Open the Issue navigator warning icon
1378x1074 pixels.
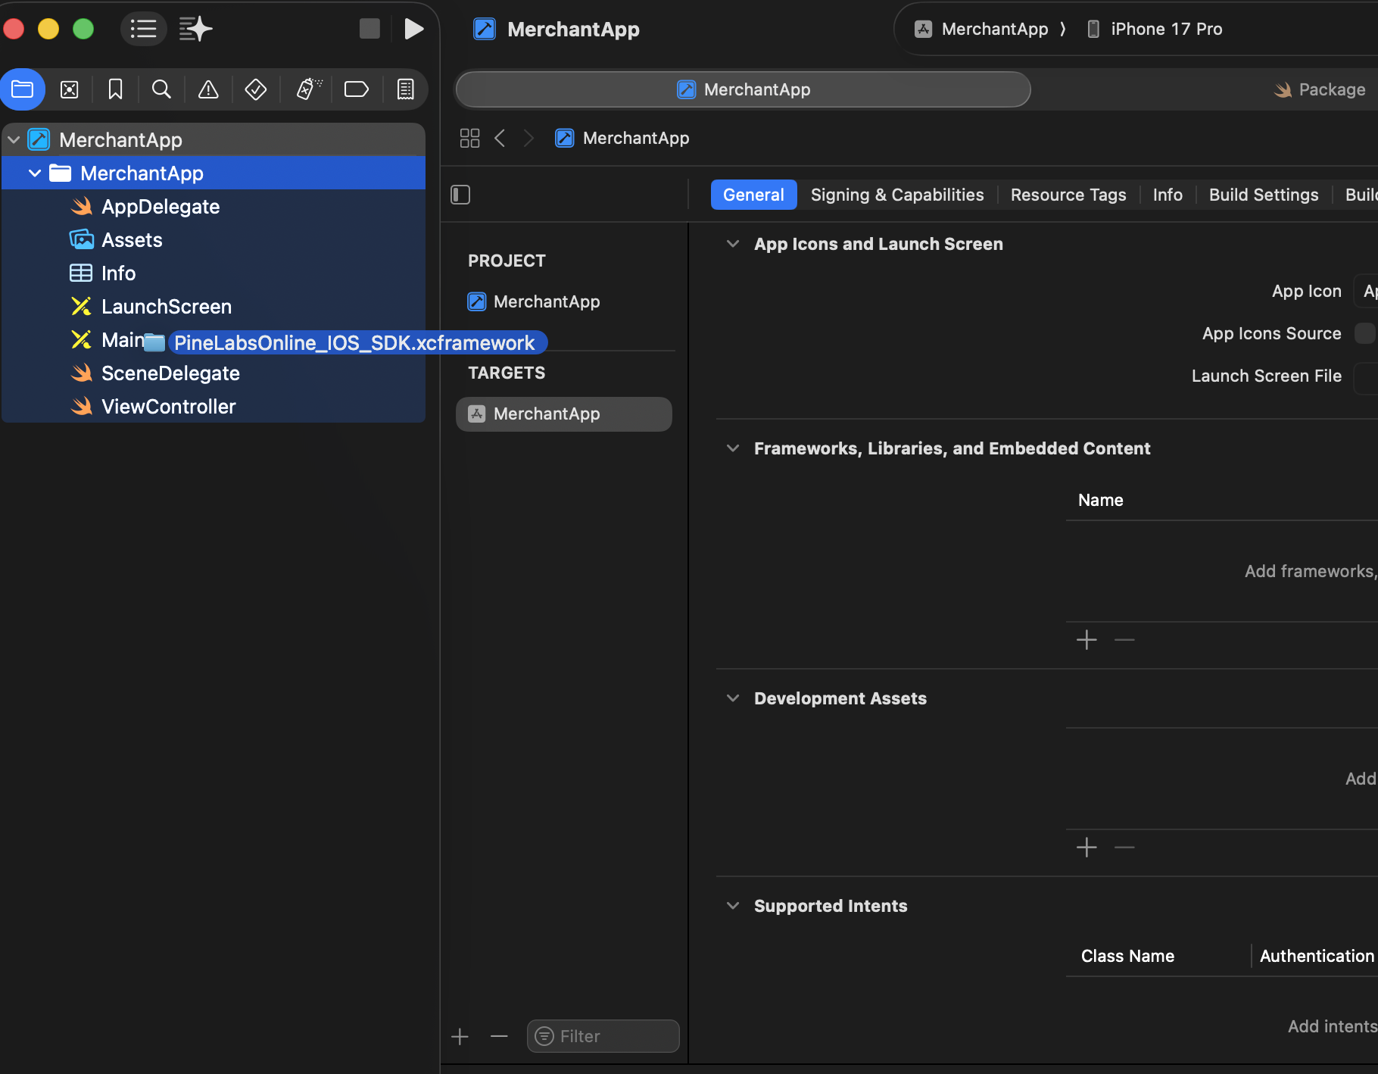point(208,89)
